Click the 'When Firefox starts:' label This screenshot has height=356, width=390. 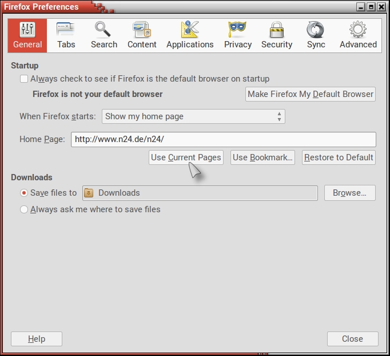click(x=58, y=116)
